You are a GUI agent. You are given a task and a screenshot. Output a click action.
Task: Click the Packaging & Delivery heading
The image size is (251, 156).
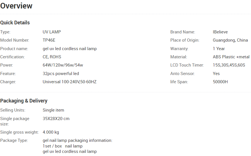coord(24,101)
